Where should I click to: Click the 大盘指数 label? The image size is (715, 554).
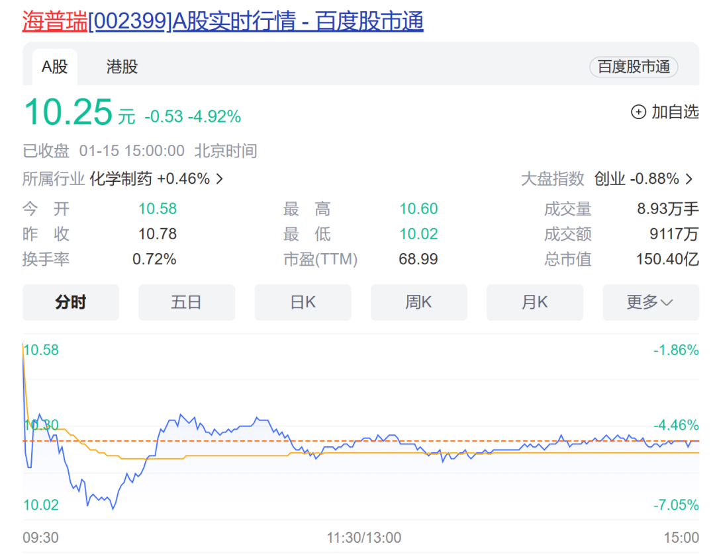552,179
